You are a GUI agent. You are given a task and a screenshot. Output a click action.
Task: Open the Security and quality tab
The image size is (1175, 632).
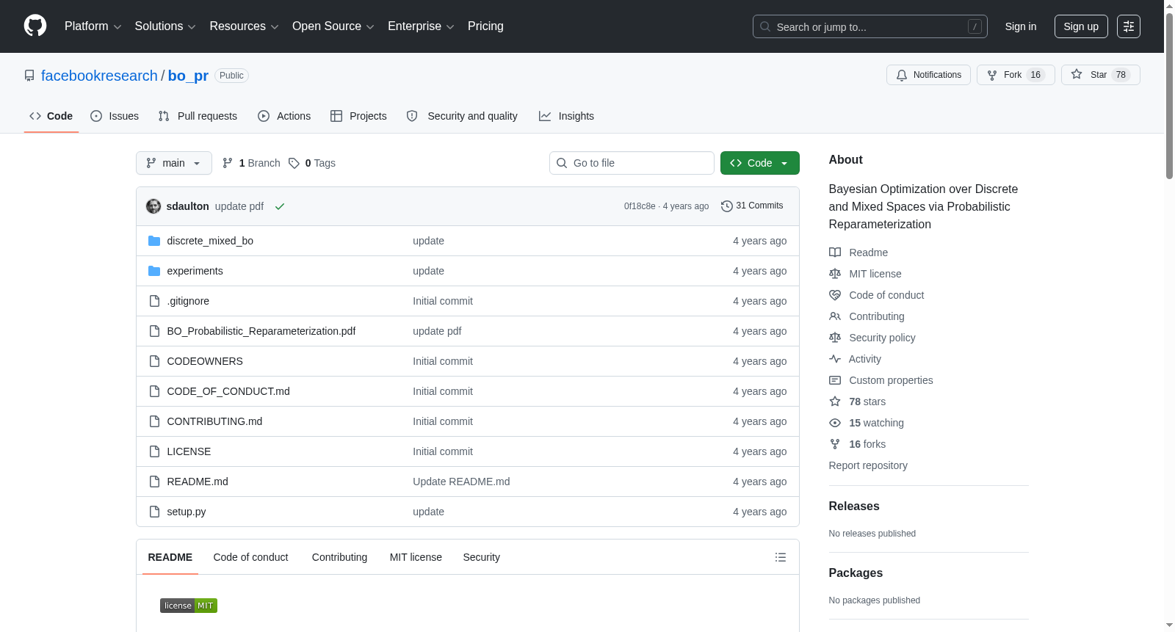tap(462, 116)
